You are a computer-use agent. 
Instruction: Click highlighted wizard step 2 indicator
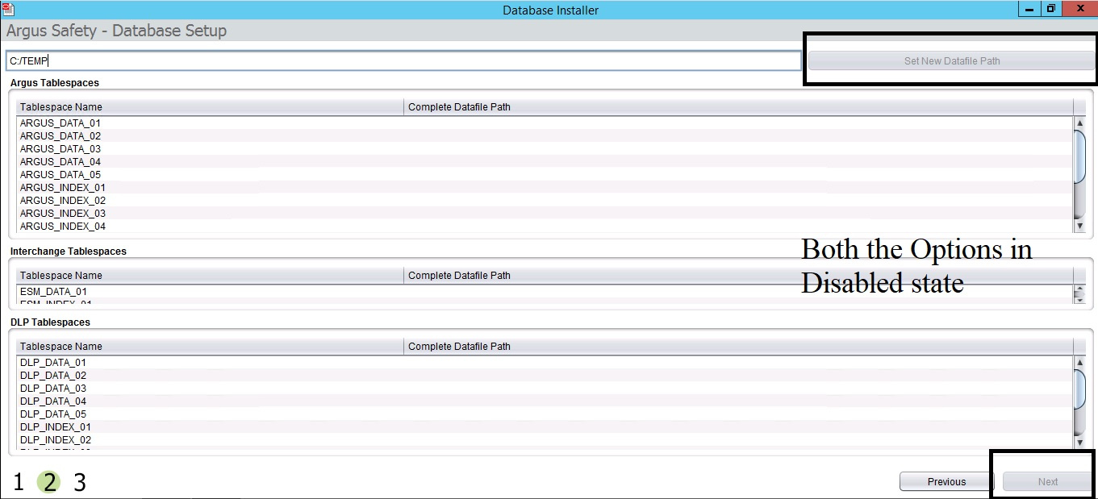49,482
